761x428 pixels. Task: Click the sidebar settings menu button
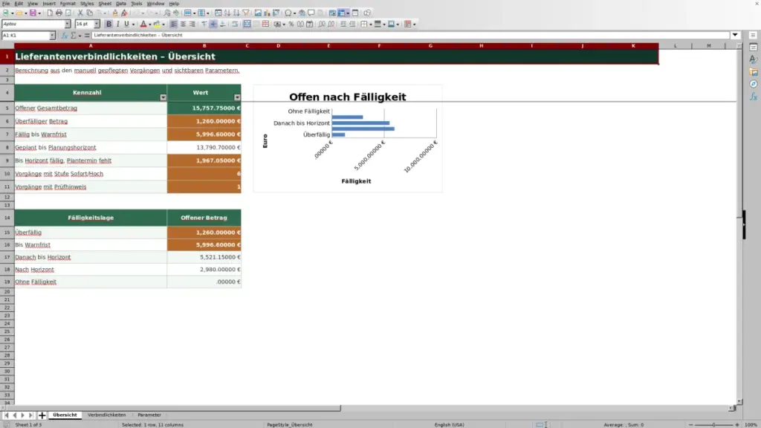tap(754, 36)
